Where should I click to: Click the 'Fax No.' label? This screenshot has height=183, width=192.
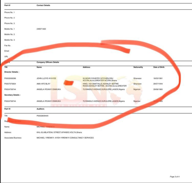click(7, 46)
